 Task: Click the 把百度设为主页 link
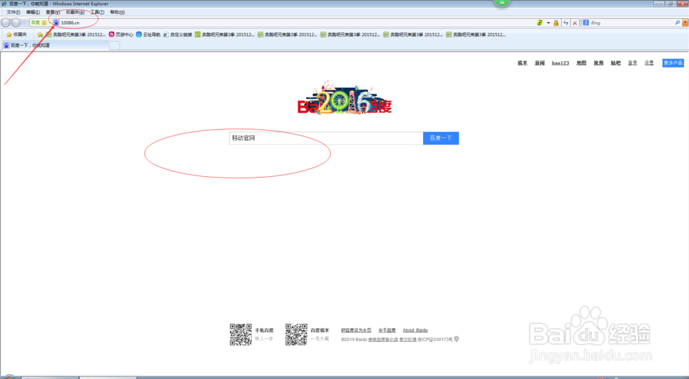(x=356, y=330)
